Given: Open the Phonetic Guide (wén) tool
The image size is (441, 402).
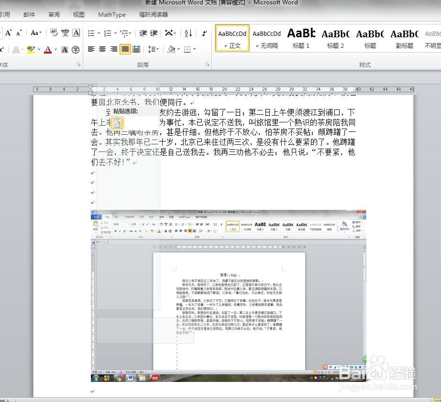Looking at the screenshot, I should pos(65,33).
